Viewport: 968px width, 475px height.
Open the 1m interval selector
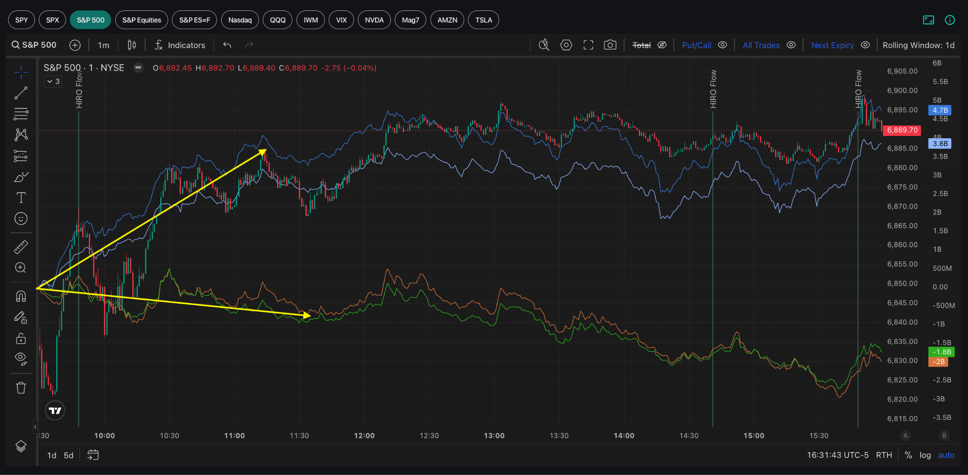(x=104, y=45)
